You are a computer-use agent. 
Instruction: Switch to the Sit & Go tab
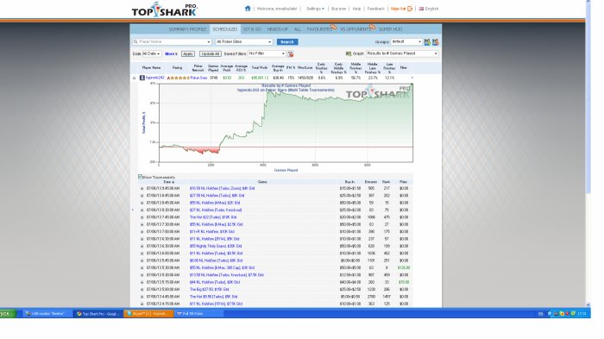click(252, 29)
